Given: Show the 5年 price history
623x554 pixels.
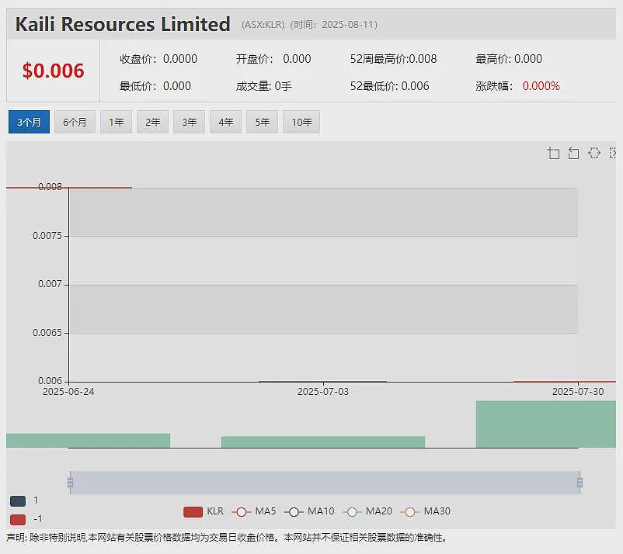Looking at the screenshot, I should 263,122.
